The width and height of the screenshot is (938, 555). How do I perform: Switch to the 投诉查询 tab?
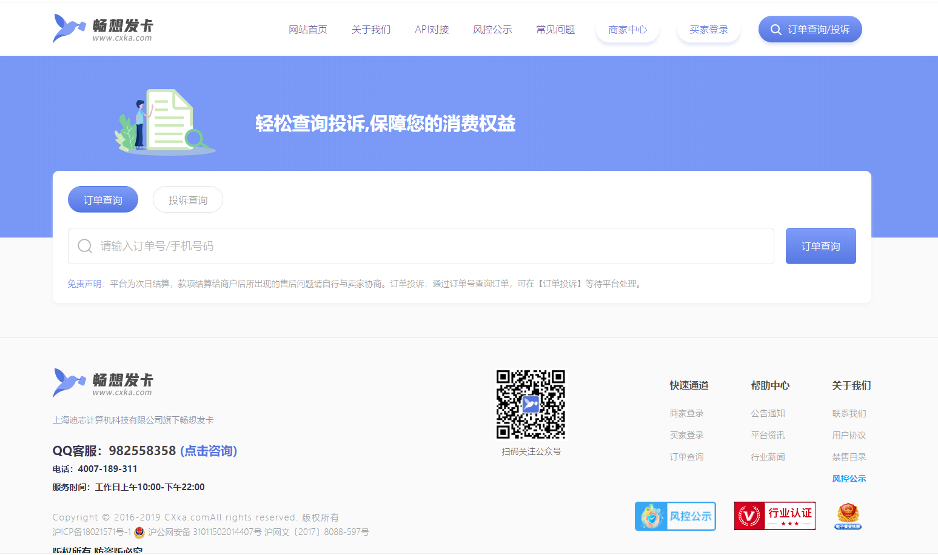click(x=188, y=200)
